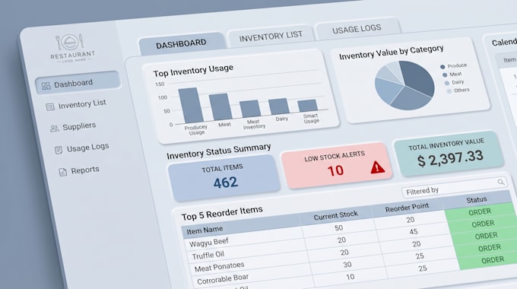Viewport: 517px width, 289px height.
Task: Select the Cotrorable Boar row name
Action: [x=223, y=279]
